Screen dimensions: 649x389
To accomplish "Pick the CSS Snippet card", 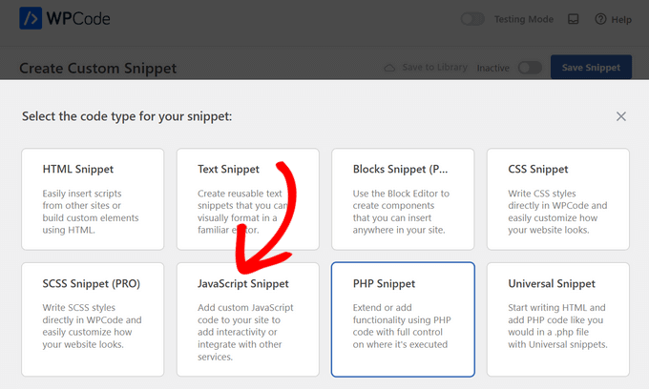I will point(558,199).
